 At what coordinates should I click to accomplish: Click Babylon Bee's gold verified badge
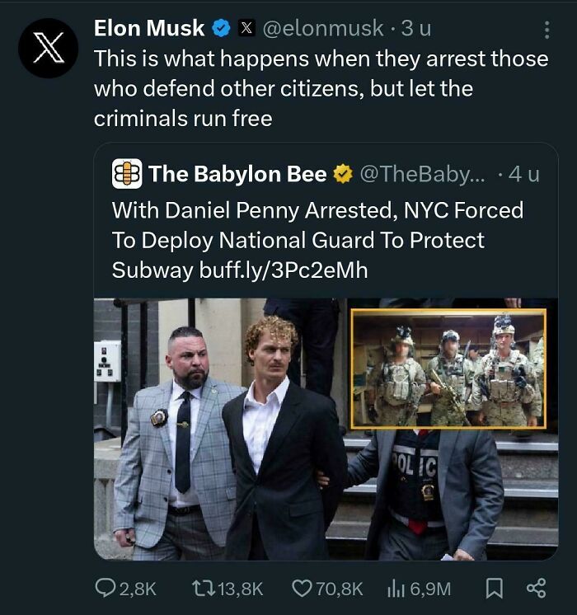(x=341, y=174)
